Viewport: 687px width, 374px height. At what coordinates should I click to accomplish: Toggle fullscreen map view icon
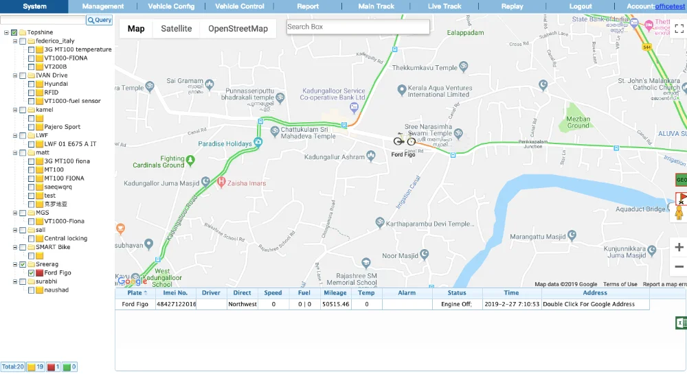(679, 29)
